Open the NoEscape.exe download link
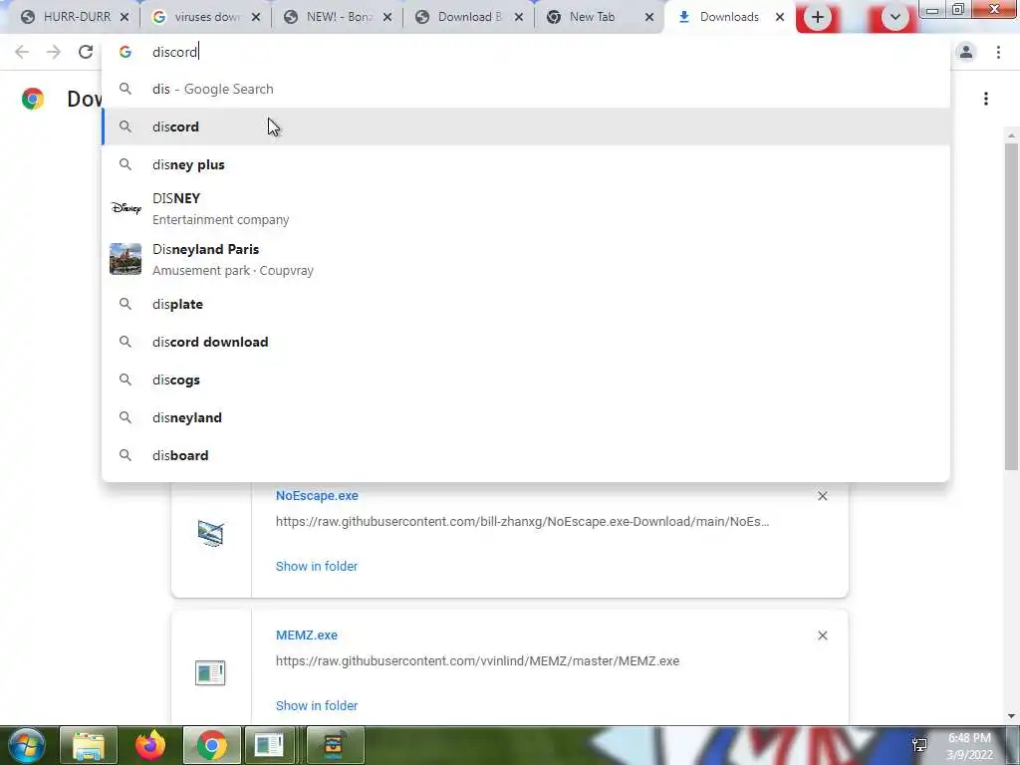This screenshot has width=1020, height=765. (x=317, y=496)
